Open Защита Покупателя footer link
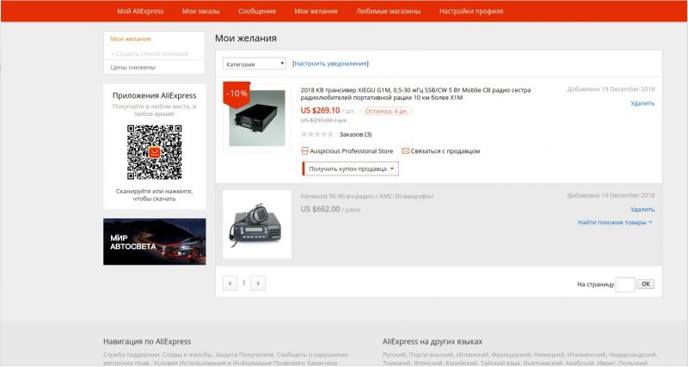Screen dimensions: 688x367 243,355
